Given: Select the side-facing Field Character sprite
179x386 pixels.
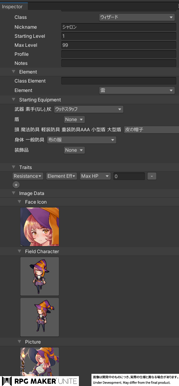Looking at the screenshot, I should (x=40, y=317).
